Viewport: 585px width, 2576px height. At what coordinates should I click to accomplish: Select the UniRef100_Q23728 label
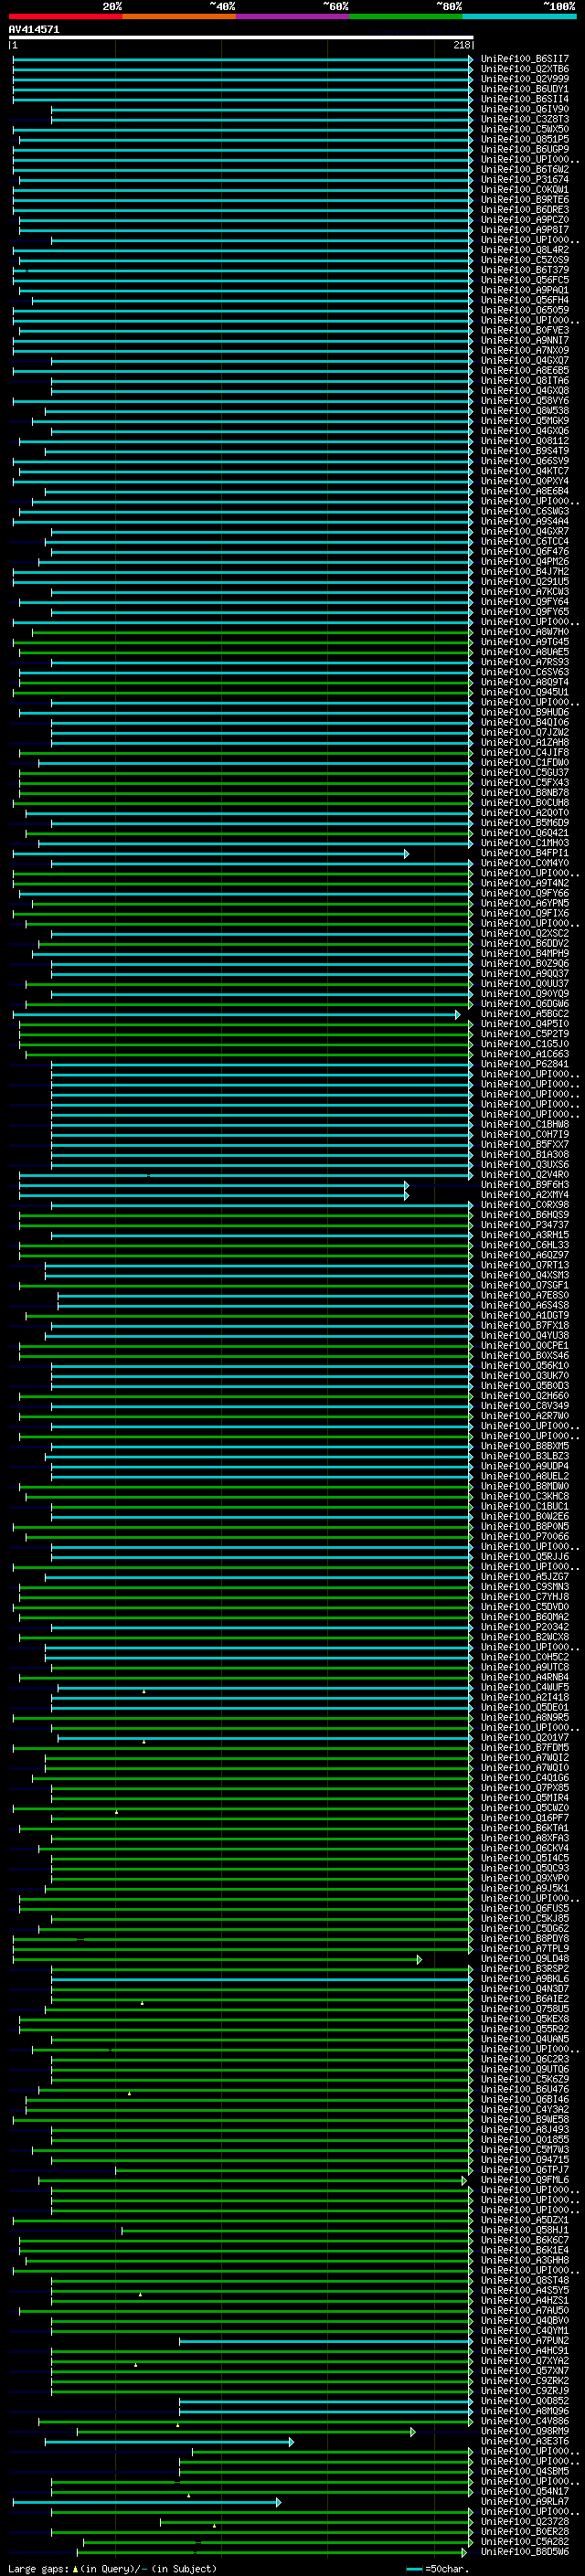pos(525,2521)
